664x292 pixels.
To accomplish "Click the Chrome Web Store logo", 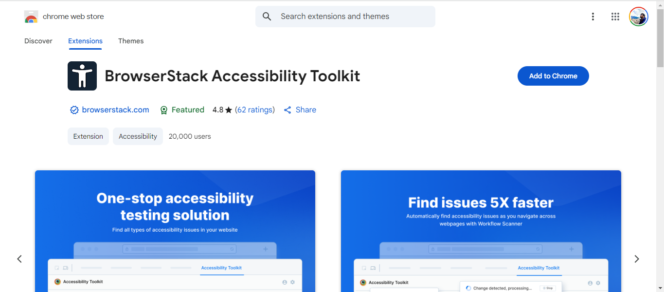I will [31, 17].
